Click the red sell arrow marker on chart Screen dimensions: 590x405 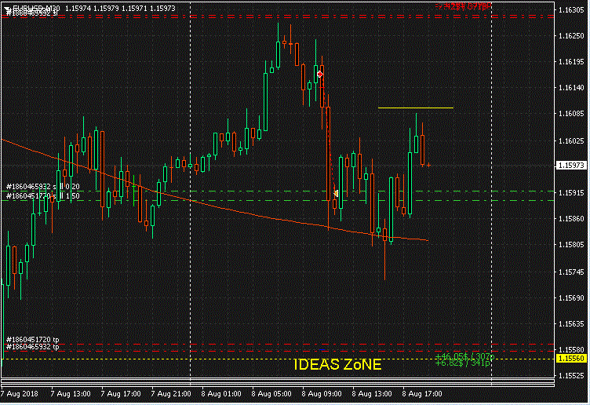(x=320, y=73)
